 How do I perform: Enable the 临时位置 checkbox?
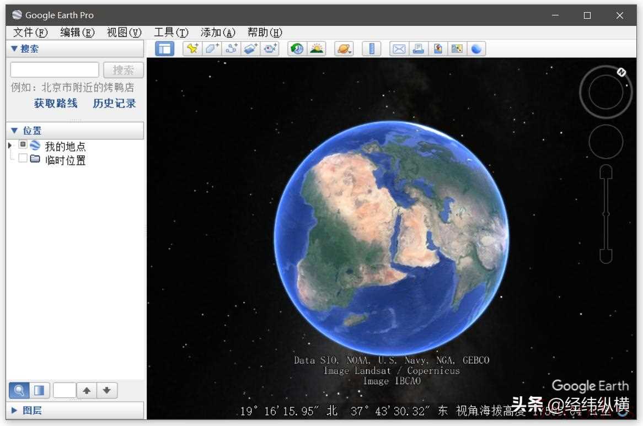(23, 159)
